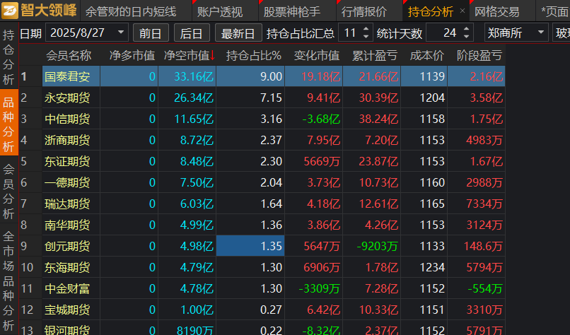Select the 中金财富 member name
Viewport: 570px width, 335px height.
pos(67,288)
